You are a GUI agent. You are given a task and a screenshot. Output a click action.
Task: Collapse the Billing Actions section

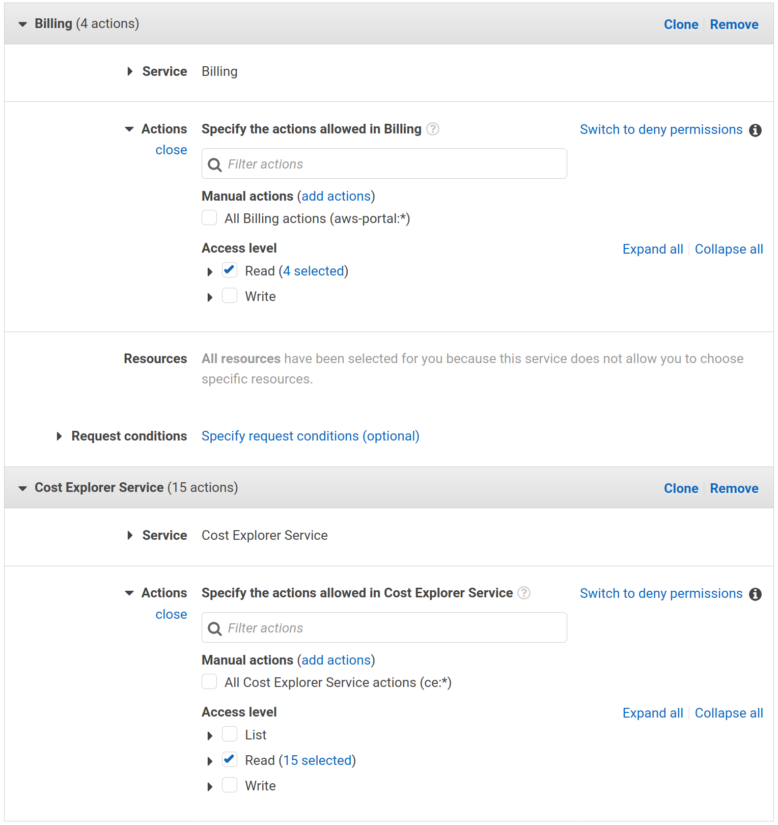tap(129, 129)
